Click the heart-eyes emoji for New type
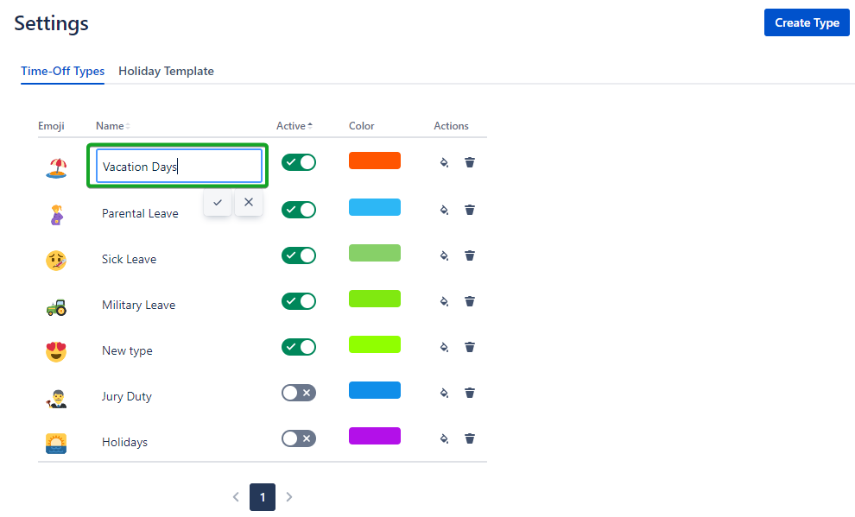 56,351
